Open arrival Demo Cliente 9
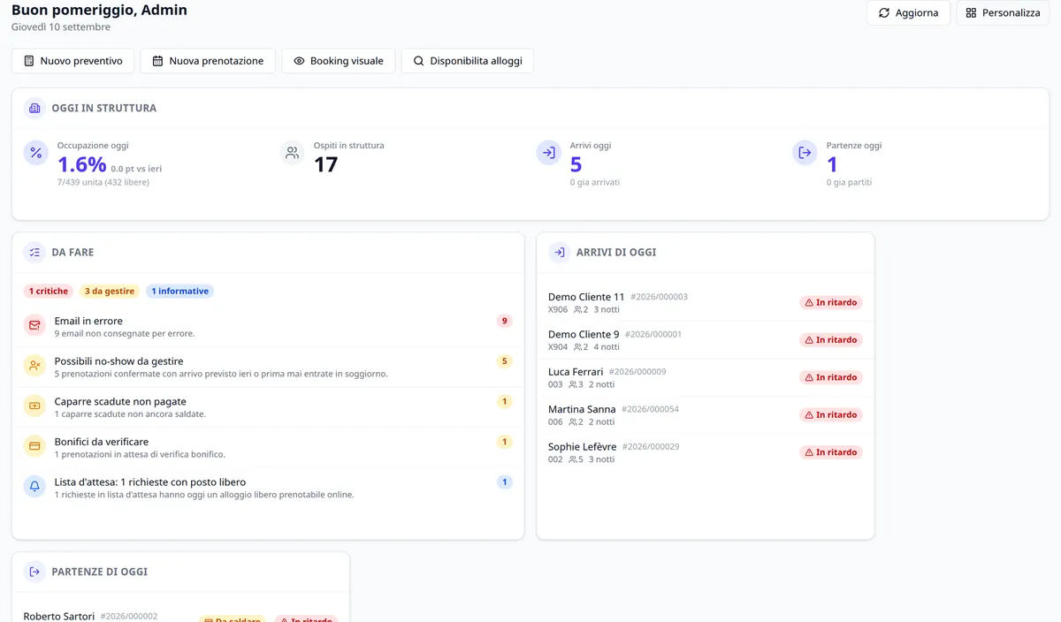This screenshot has height=622, width=1061. [706, 340]
